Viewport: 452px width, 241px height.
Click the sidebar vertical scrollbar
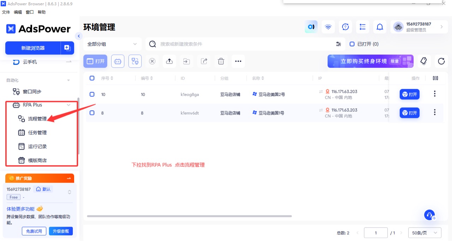point(78,126)
